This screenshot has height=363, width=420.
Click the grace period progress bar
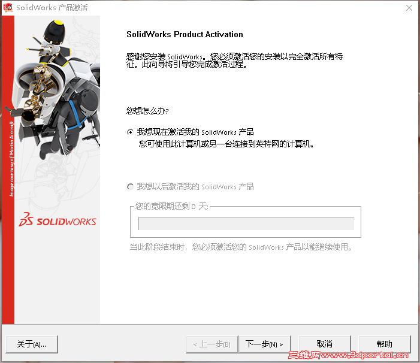coord(246,223)
